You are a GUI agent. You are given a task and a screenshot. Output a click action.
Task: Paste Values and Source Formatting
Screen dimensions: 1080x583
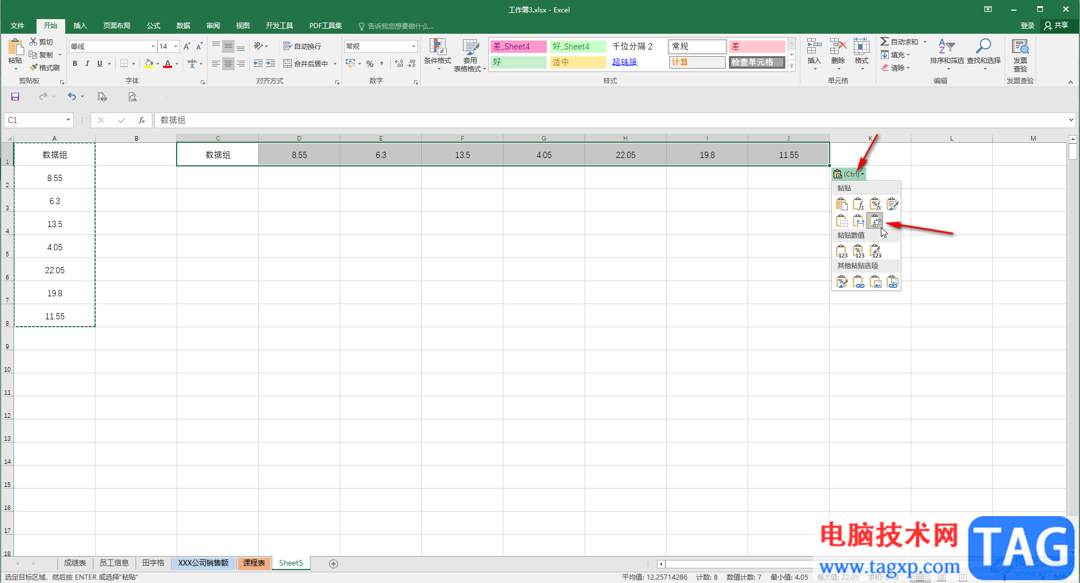point(875,251)
